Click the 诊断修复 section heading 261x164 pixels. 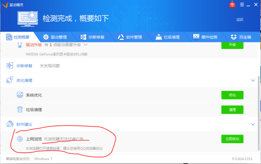pos(24,66)
